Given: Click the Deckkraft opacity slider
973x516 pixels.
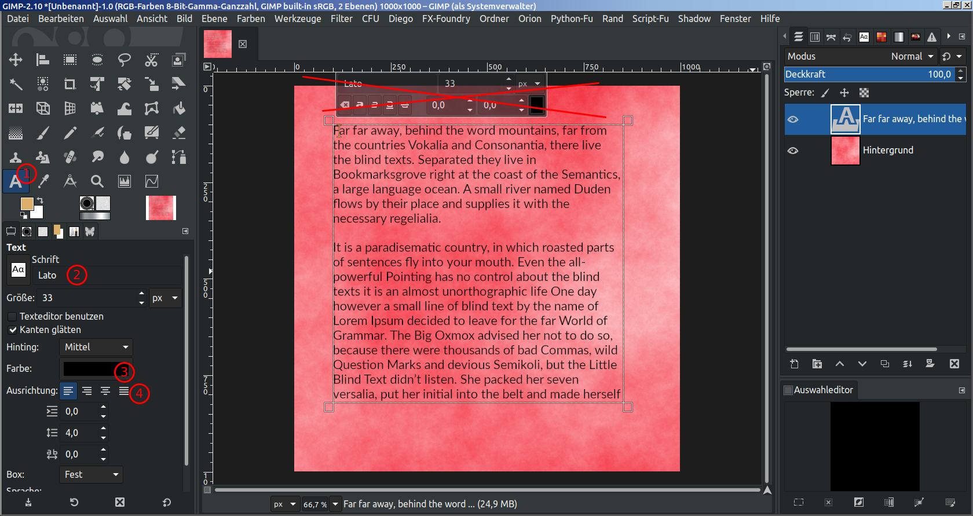Looking at the screenshot, I should 870,74.
